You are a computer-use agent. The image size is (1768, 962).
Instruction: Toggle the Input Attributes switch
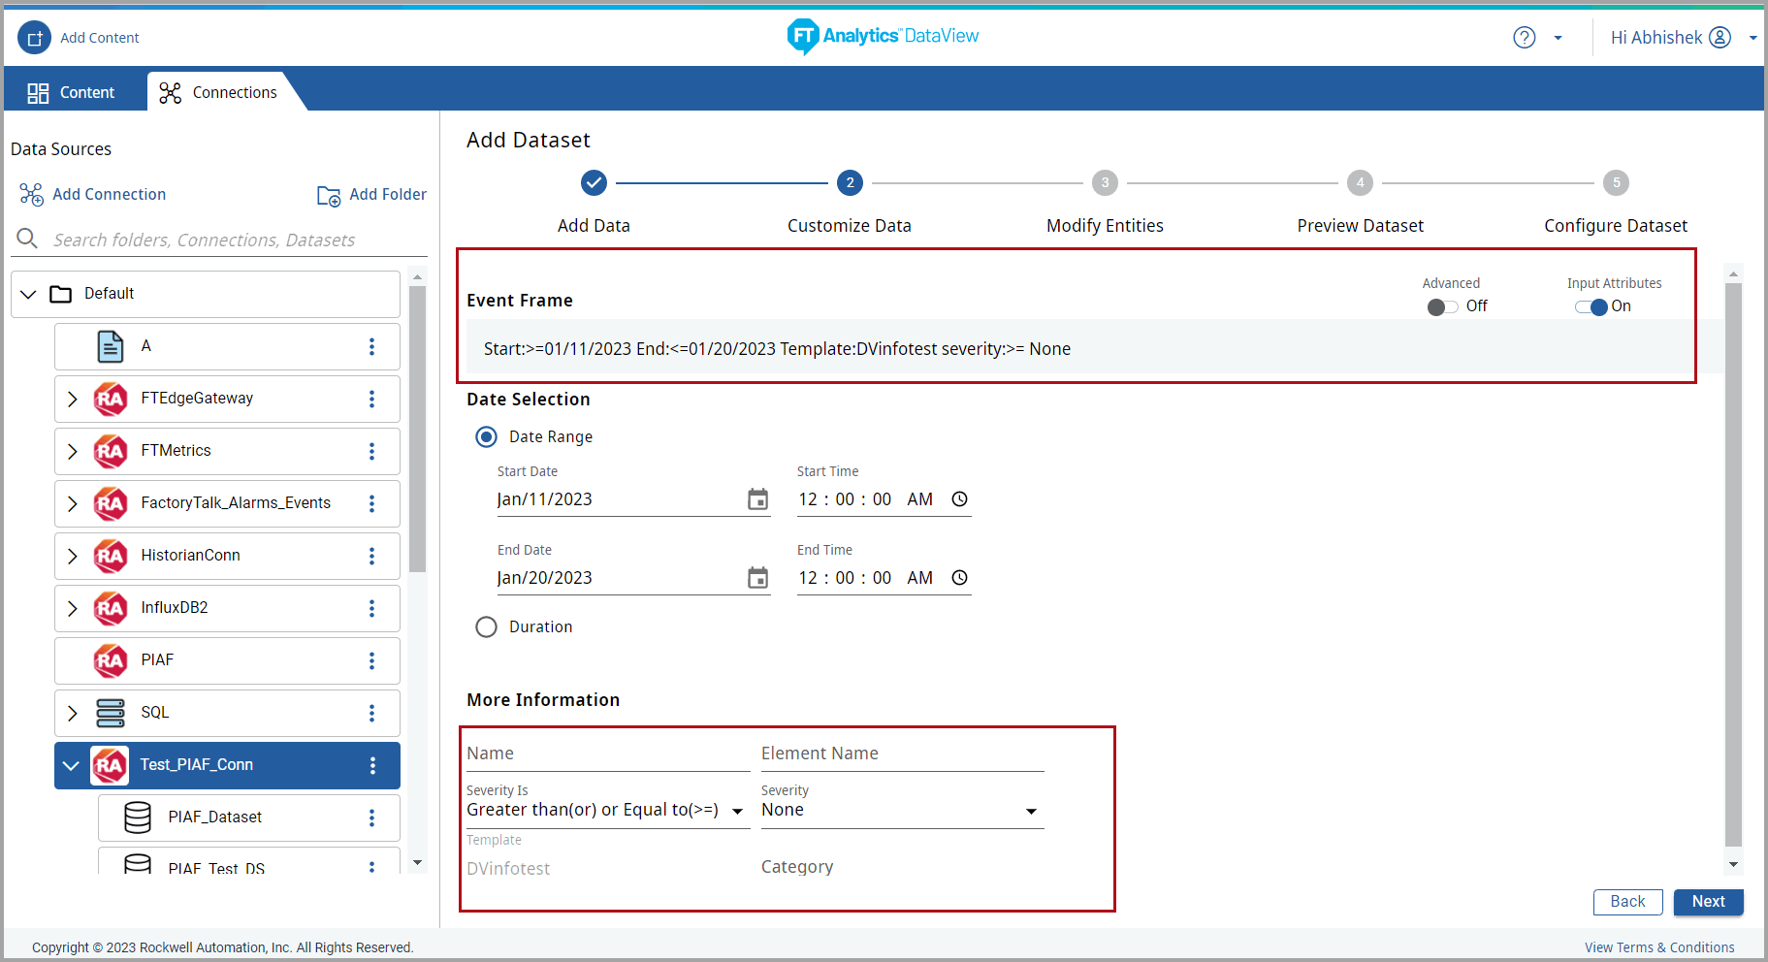pos(1591,306)
